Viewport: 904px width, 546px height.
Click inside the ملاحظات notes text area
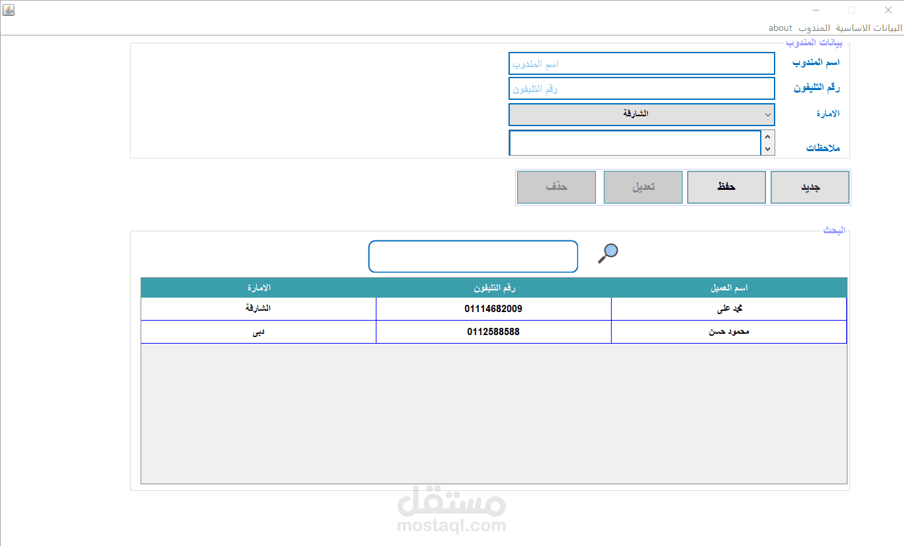(x=635, y=143)
